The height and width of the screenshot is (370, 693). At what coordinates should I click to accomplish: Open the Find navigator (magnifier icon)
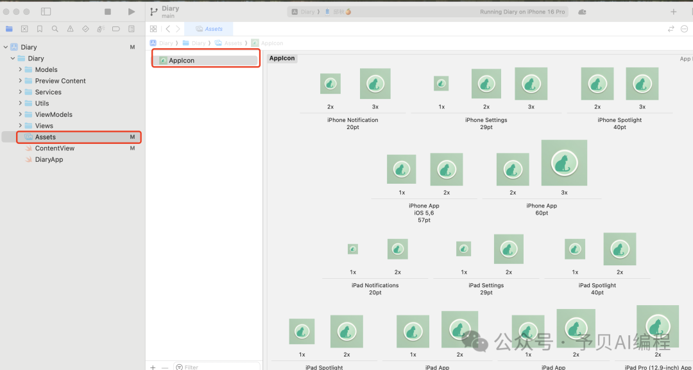point(55,29)
